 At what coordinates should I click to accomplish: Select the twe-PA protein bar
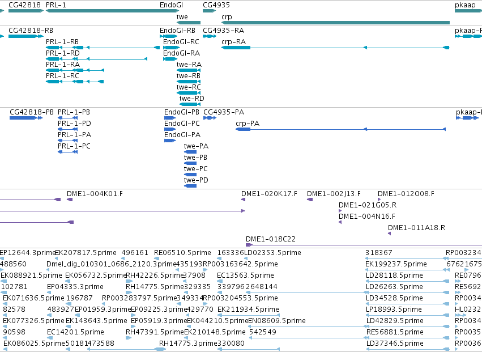point(190,152)
